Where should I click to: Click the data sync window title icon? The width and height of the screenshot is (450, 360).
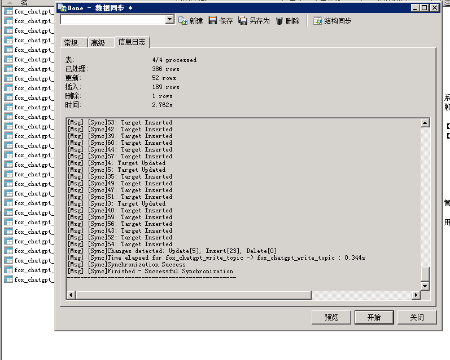tap(62, 8)
